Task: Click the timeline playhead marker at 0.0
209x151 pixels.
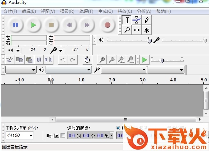Action: coord(51,81)
